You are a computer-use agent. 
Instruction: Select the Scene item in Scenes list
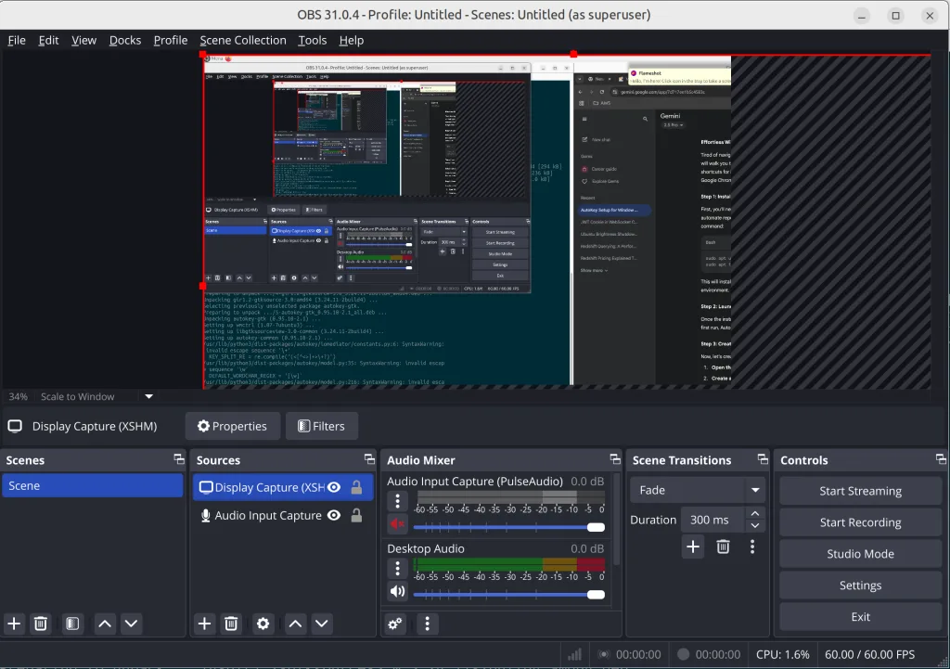click(x=93, y=485)
